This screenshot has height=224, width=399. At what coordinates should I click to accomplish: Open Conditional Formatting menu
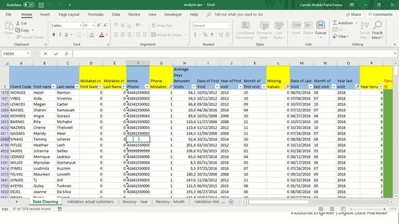(x=245, y=30)
